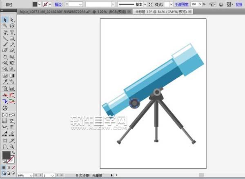
Task: Select the Selection (black arrow) tool
Action: 5,20
